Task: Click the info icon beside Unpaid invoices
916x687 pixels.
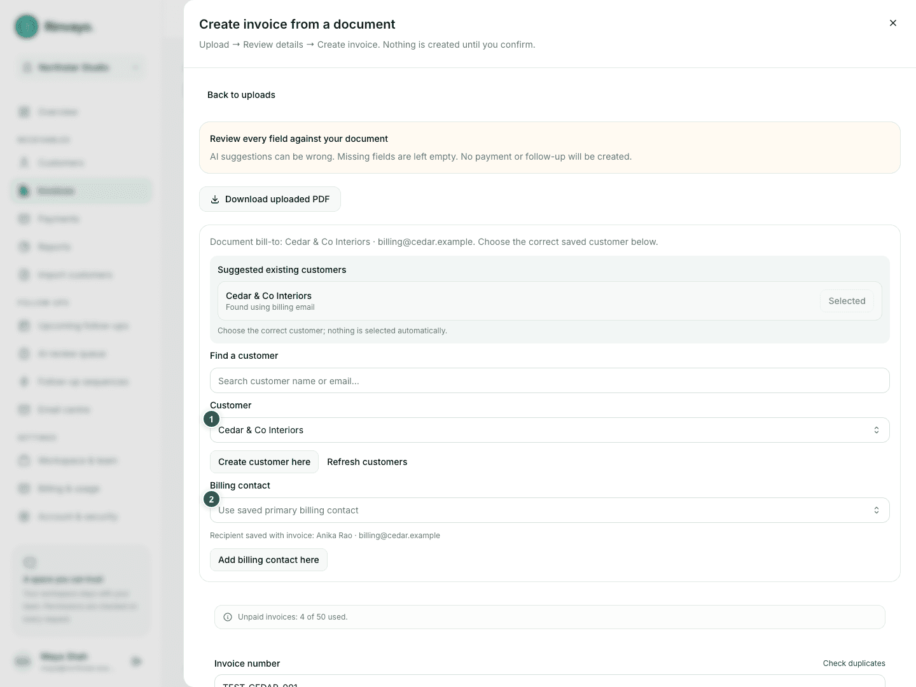Action: click(x=228, y=617)
